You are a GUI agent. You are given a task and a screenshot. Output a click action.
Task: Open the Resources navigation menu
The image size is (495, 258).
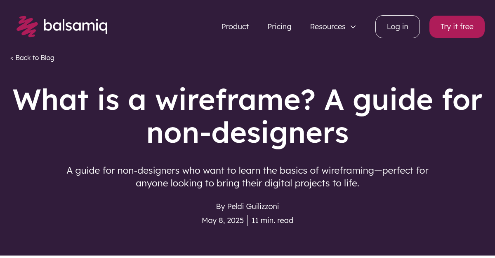pyautogui.click(x=328, y=27)
